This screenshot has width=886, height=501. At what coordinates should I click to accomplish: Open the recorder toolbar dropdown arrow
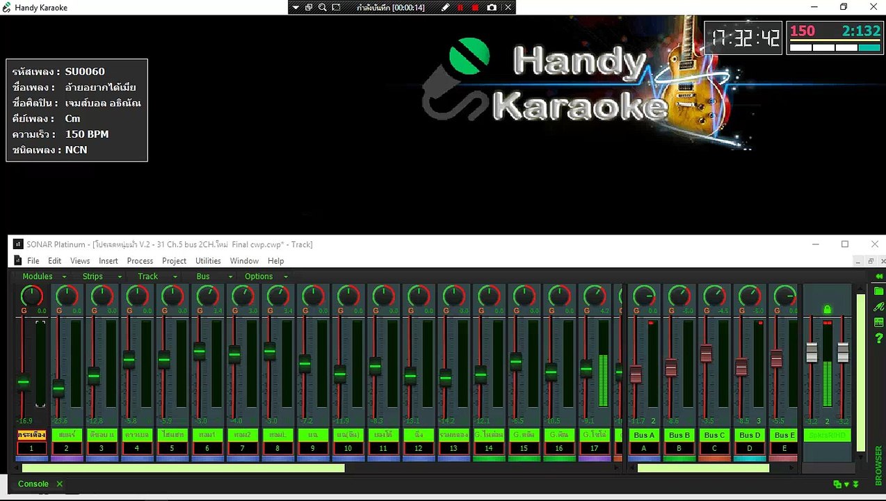[x=296, y=7]
